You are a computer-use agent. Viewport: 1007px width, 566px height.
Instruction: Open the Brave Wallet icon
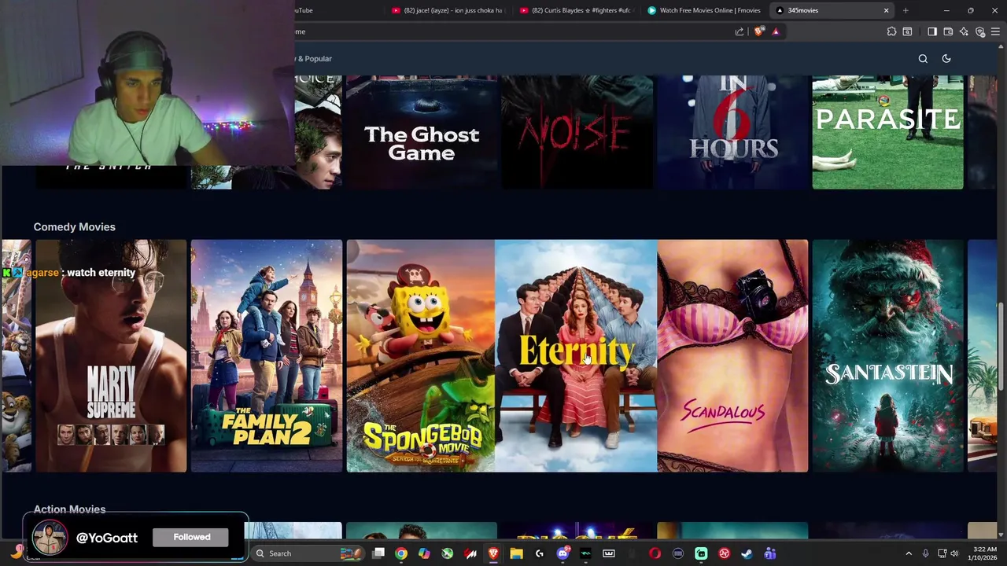(x=948, y=31)
